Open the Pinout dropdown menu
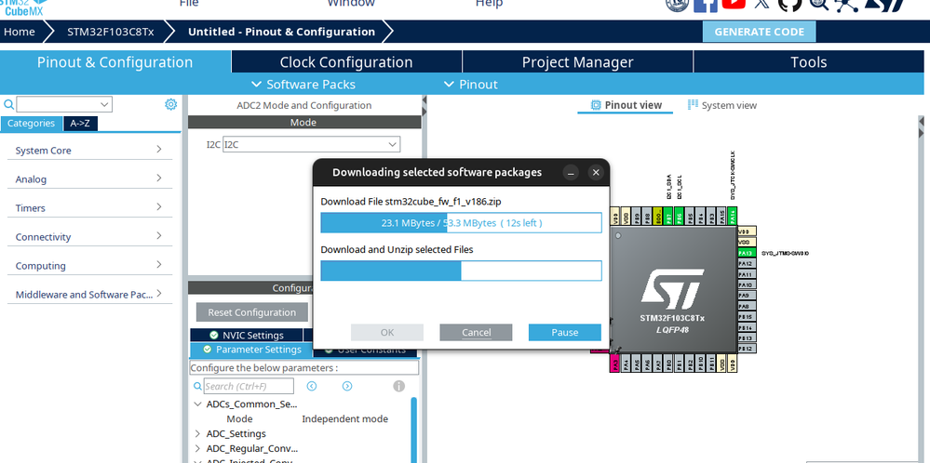 click(x=471, y=85)
